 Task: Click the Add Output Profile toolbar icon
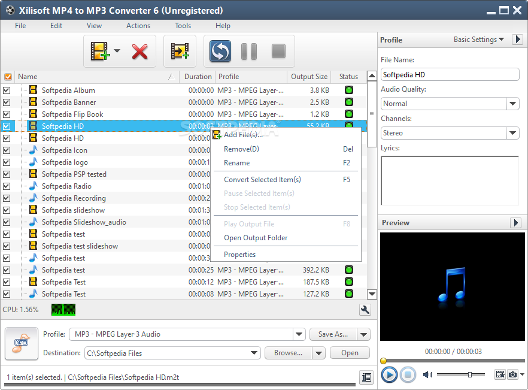tap(180, 52)
